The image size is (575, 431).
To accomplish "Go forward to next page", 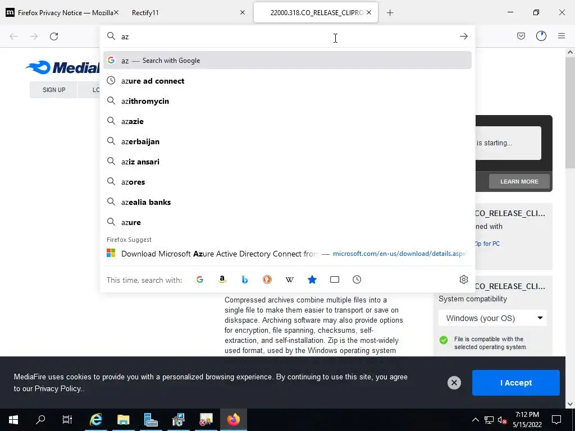I will tap(34, 36).
